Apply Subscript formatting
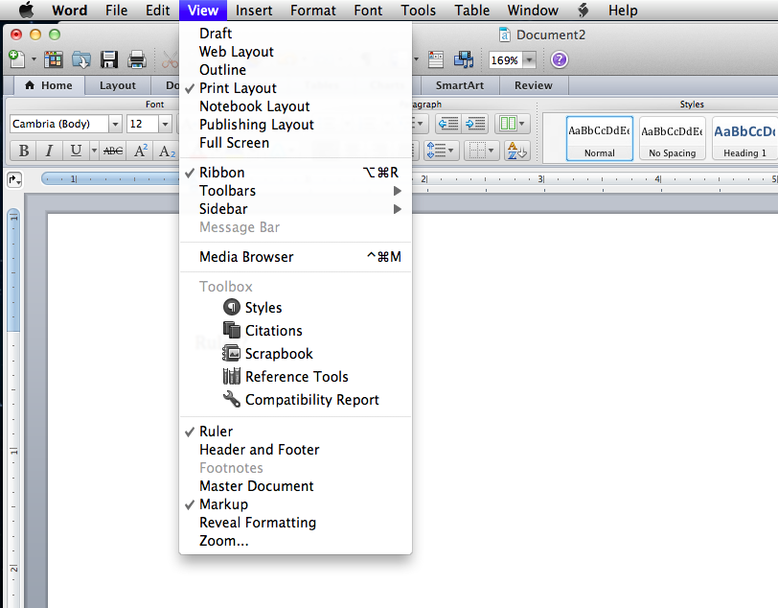The image size is (778, 608). [x=166, y=151]
